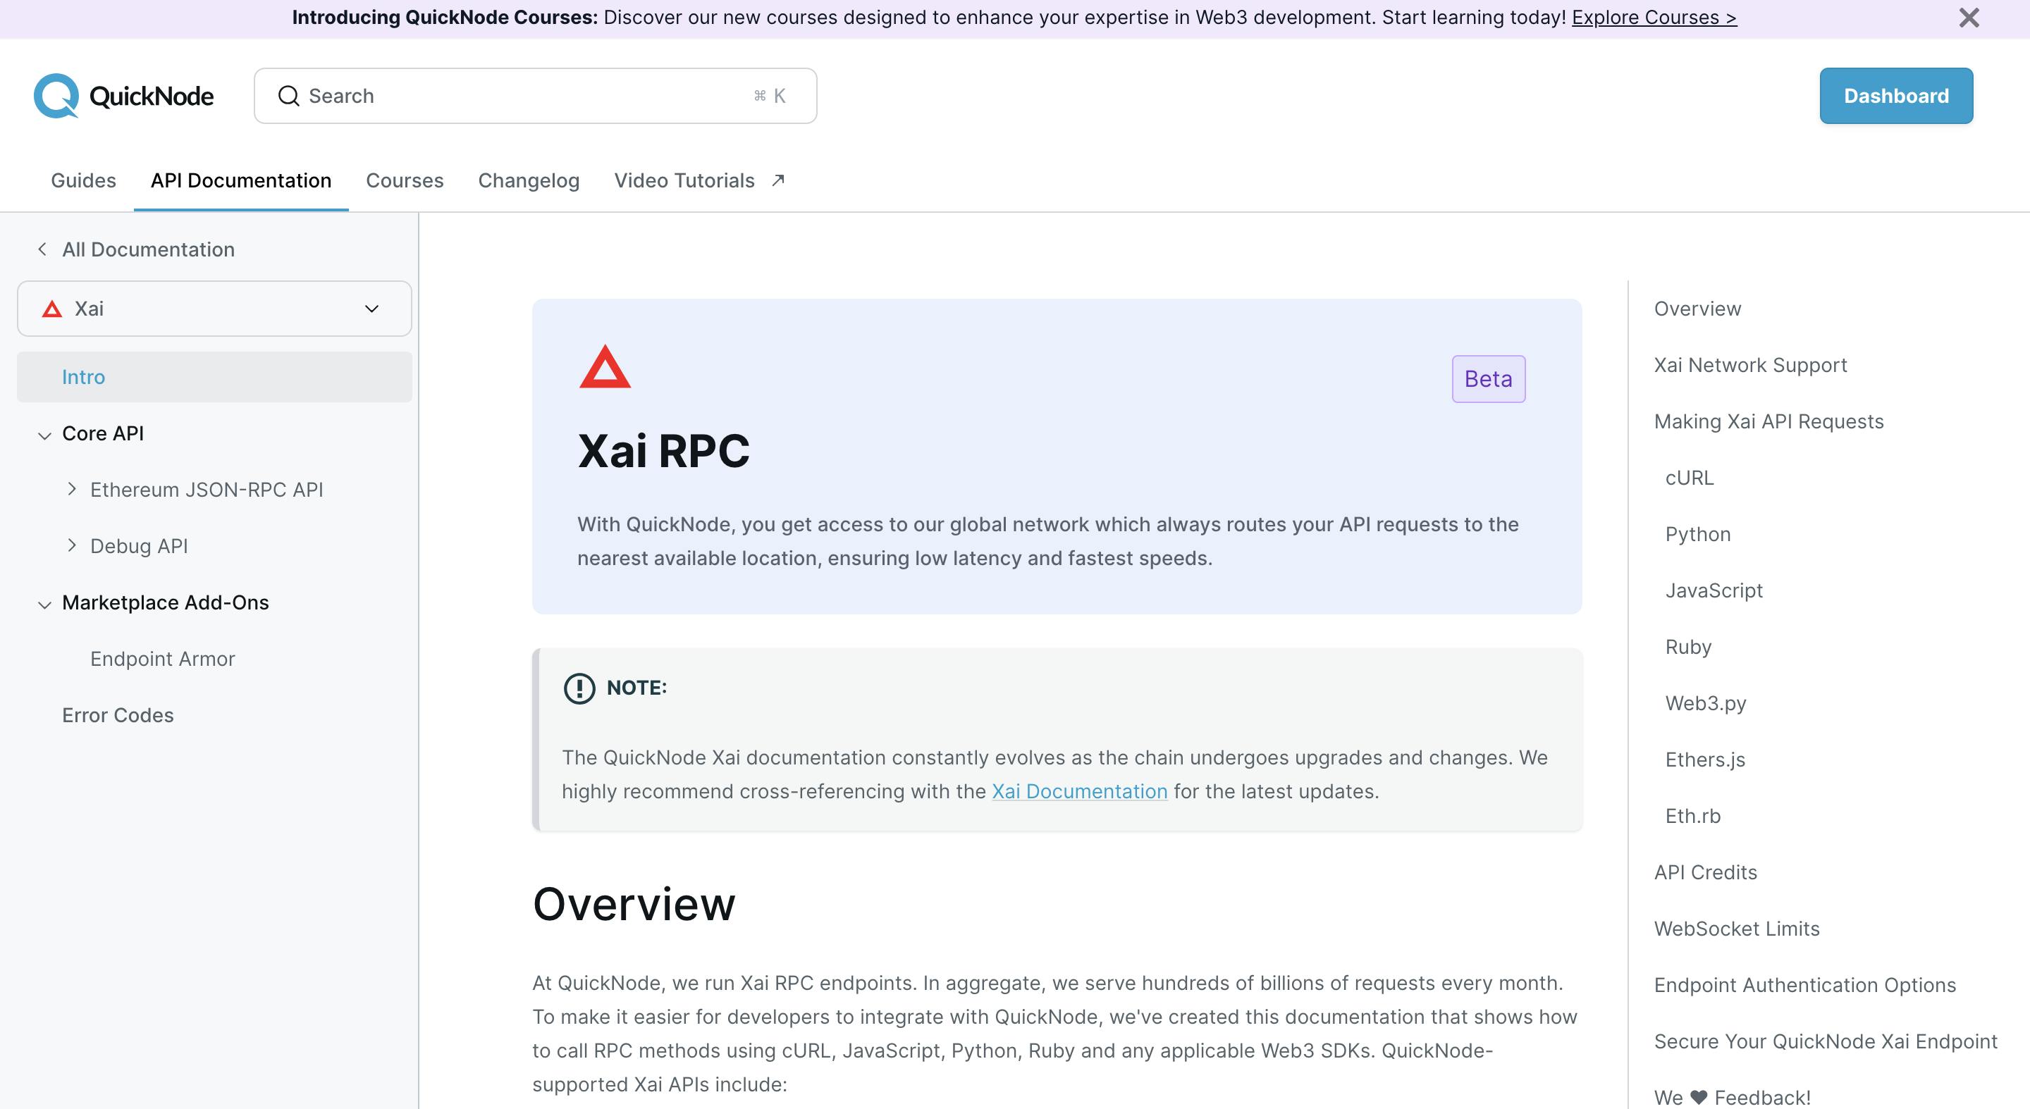Image resolution: width=2030 pixels, height=1109 pixels.
Task: Open Error Codes in the sidebar
Action: coord(118,715)
